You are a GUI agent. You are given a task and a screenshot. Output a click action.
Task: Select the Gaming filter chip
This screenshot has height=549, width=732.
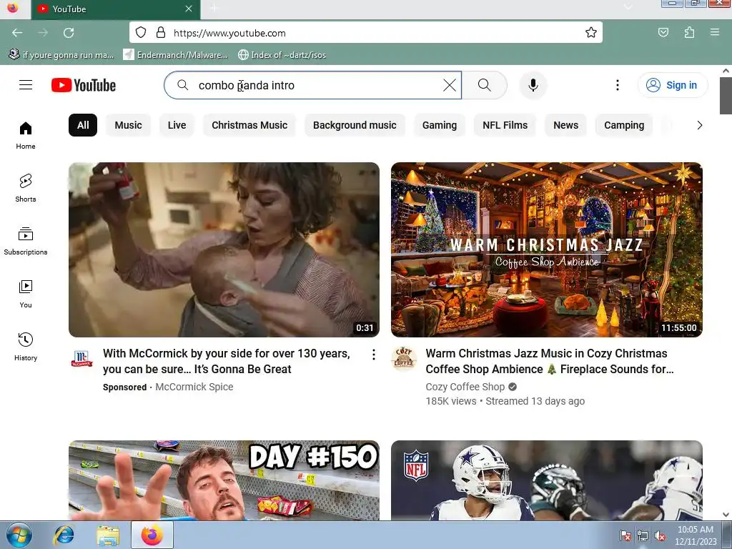click(x=440, y=125)
